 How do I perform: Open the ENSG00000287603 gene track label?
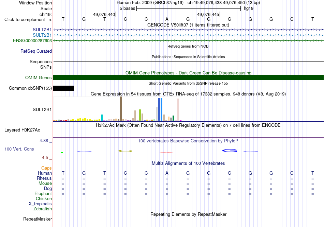[x=32, y=40]
